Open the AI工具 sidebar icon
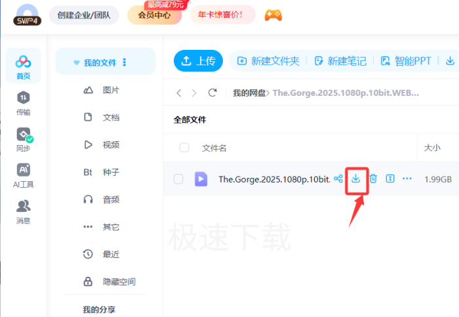Screen dimensions: 459x317 click(24, 173)
